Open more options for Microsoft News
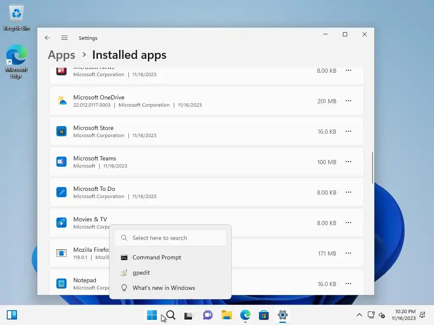 [348, 71]
